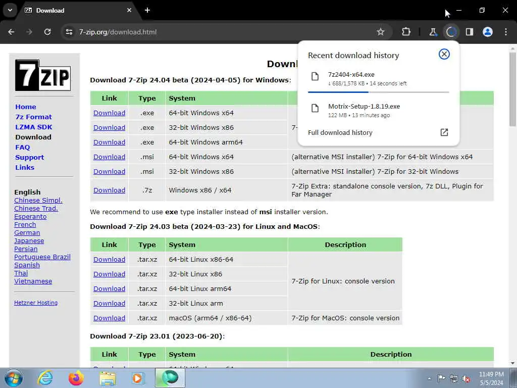Open the Extensions puzzle icon
Screen dimensions: 517x388
(x=406, y=32)
